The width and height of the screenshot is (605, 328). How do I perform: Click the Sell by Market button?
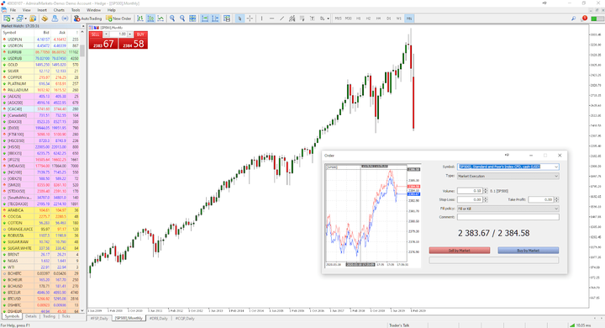(x=460, y=251)
